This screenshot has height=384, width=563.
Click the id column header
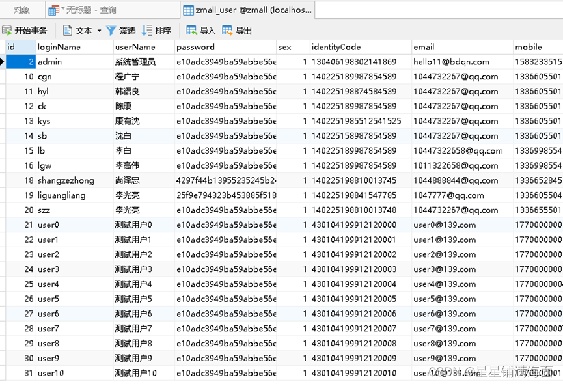point(21,47)
